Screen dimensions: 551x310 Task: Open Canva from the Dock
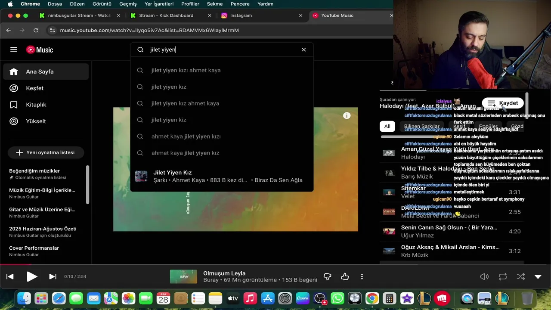click(303, 298)
